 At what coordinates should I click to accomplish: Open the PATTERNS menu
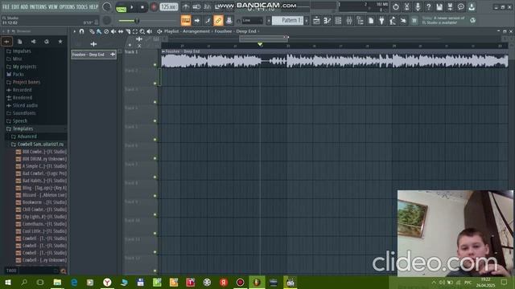click(x=39, y=6)
